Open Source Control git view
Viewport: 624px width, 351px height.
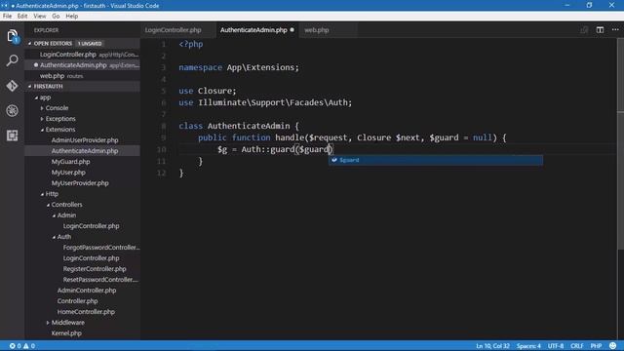pyautogui.click(x=13, y=86)
